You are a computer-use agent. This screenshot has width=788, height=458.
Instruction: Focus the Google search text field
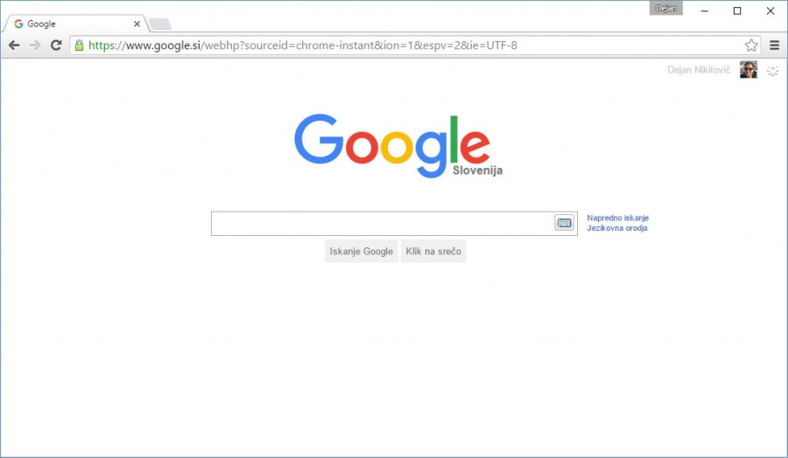click(381, 224)
